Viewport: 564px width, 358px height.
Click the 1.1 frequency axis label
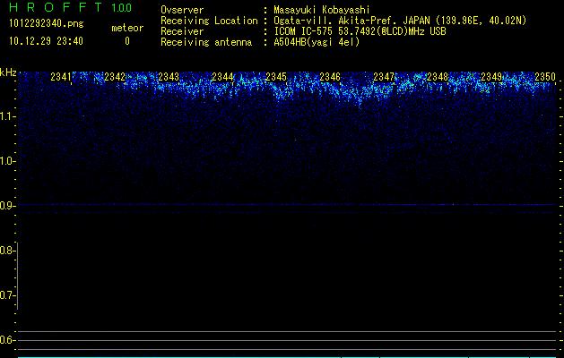coord(7,116)
